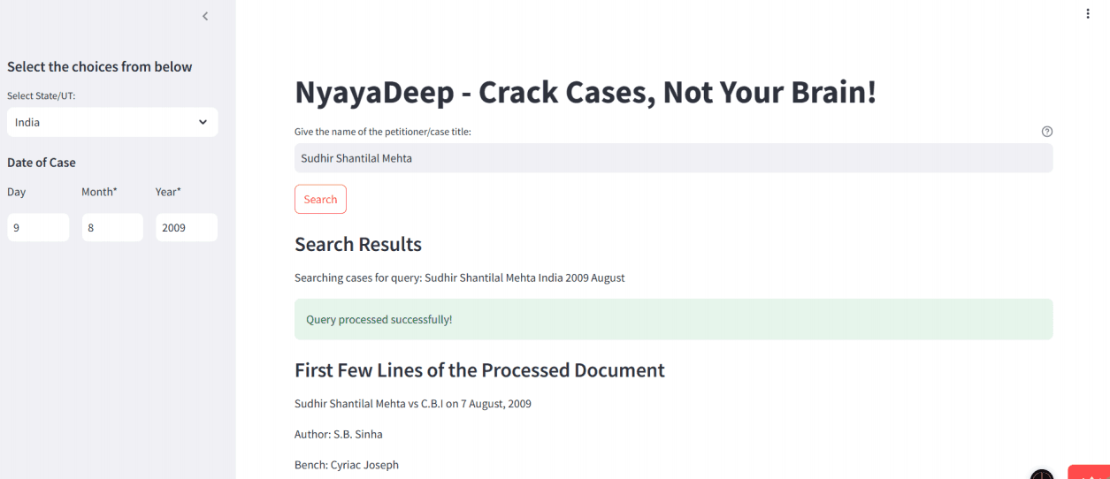Click the red button at bottom-right corner
This screenshot has width=1110, height=479.
1089,472
